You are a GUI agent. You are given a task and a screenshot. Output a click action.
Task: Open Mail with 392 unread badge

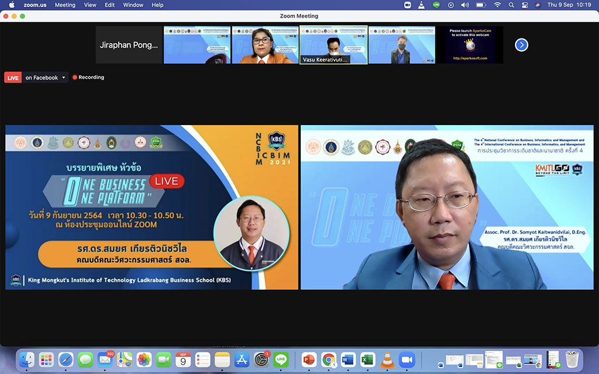105,360
